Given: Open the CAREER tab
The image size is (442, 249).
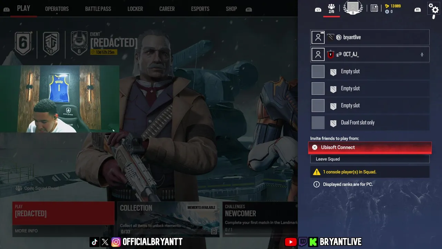Looking at the screenshot, I should tap(167, 9).
